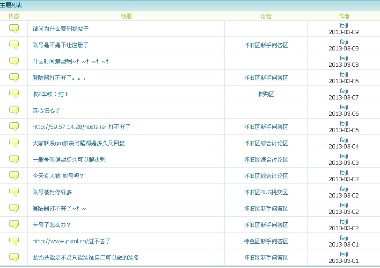Click the status icon beside 今天有人被 封号吗?
380x268 pixels.
14,176
